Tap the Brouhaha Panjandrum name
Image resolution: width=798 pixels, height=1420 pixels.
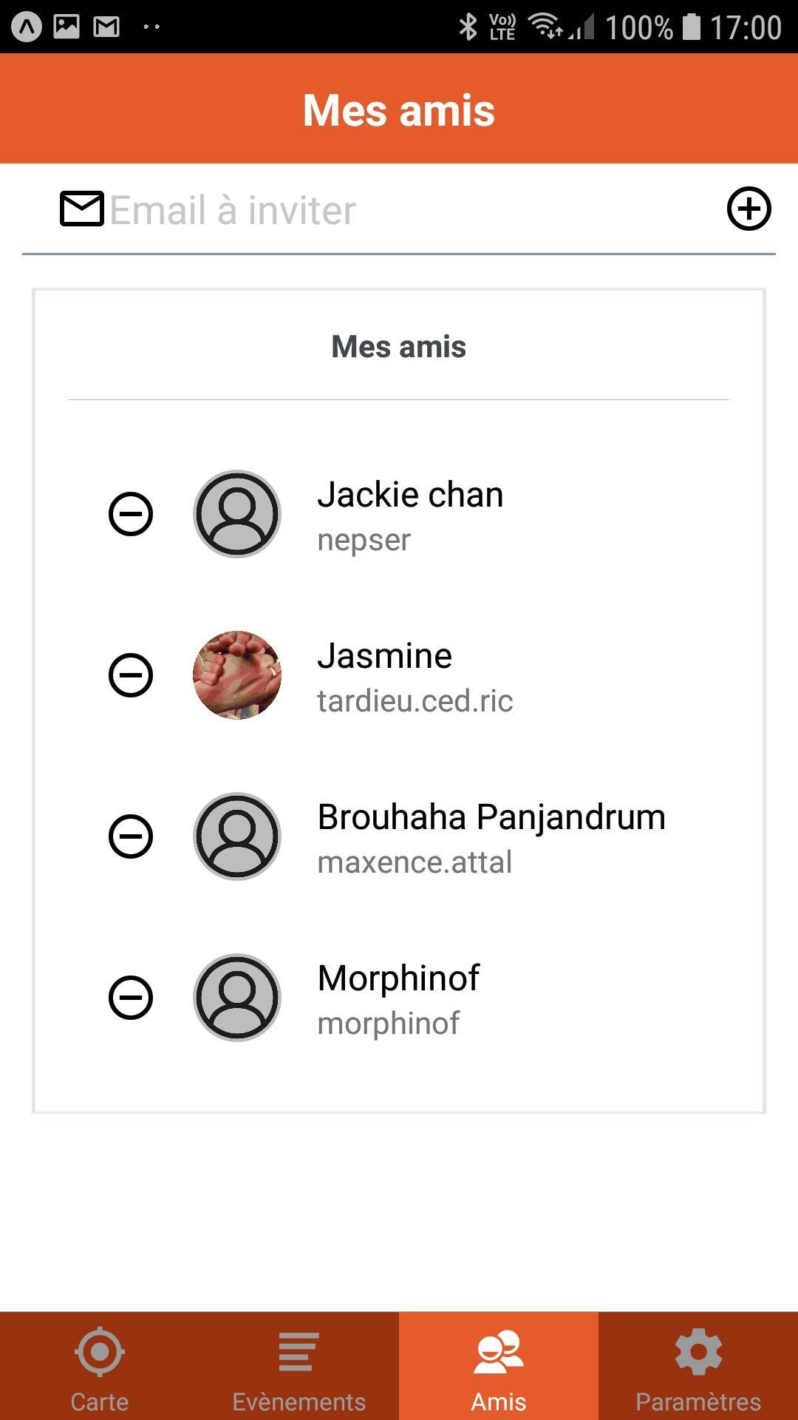pos(491,817)
